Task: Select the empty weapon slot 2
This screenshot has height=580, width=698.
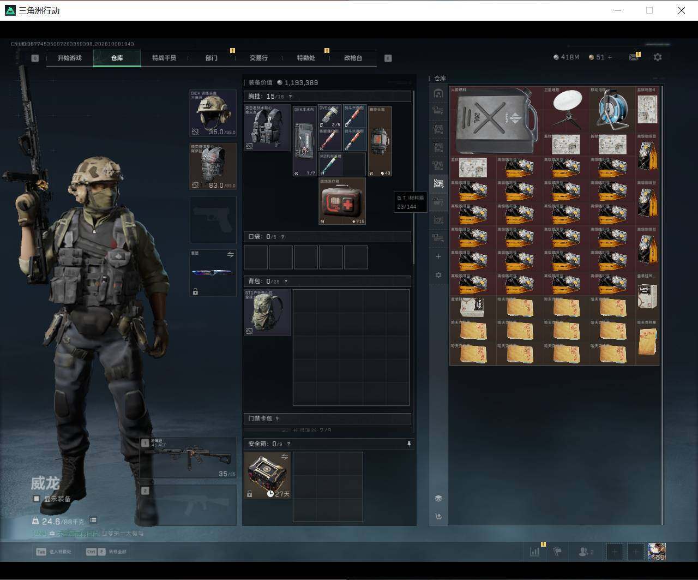Action: [x=188, y=505]
